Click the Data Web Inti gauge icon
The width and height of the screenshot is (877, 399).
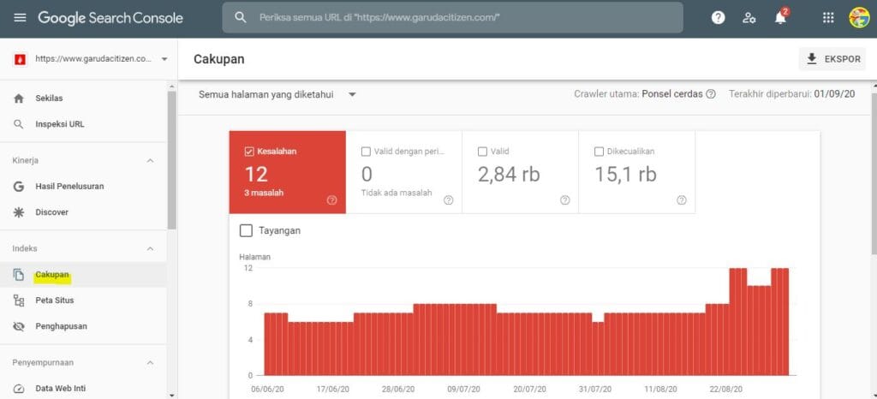19,389
